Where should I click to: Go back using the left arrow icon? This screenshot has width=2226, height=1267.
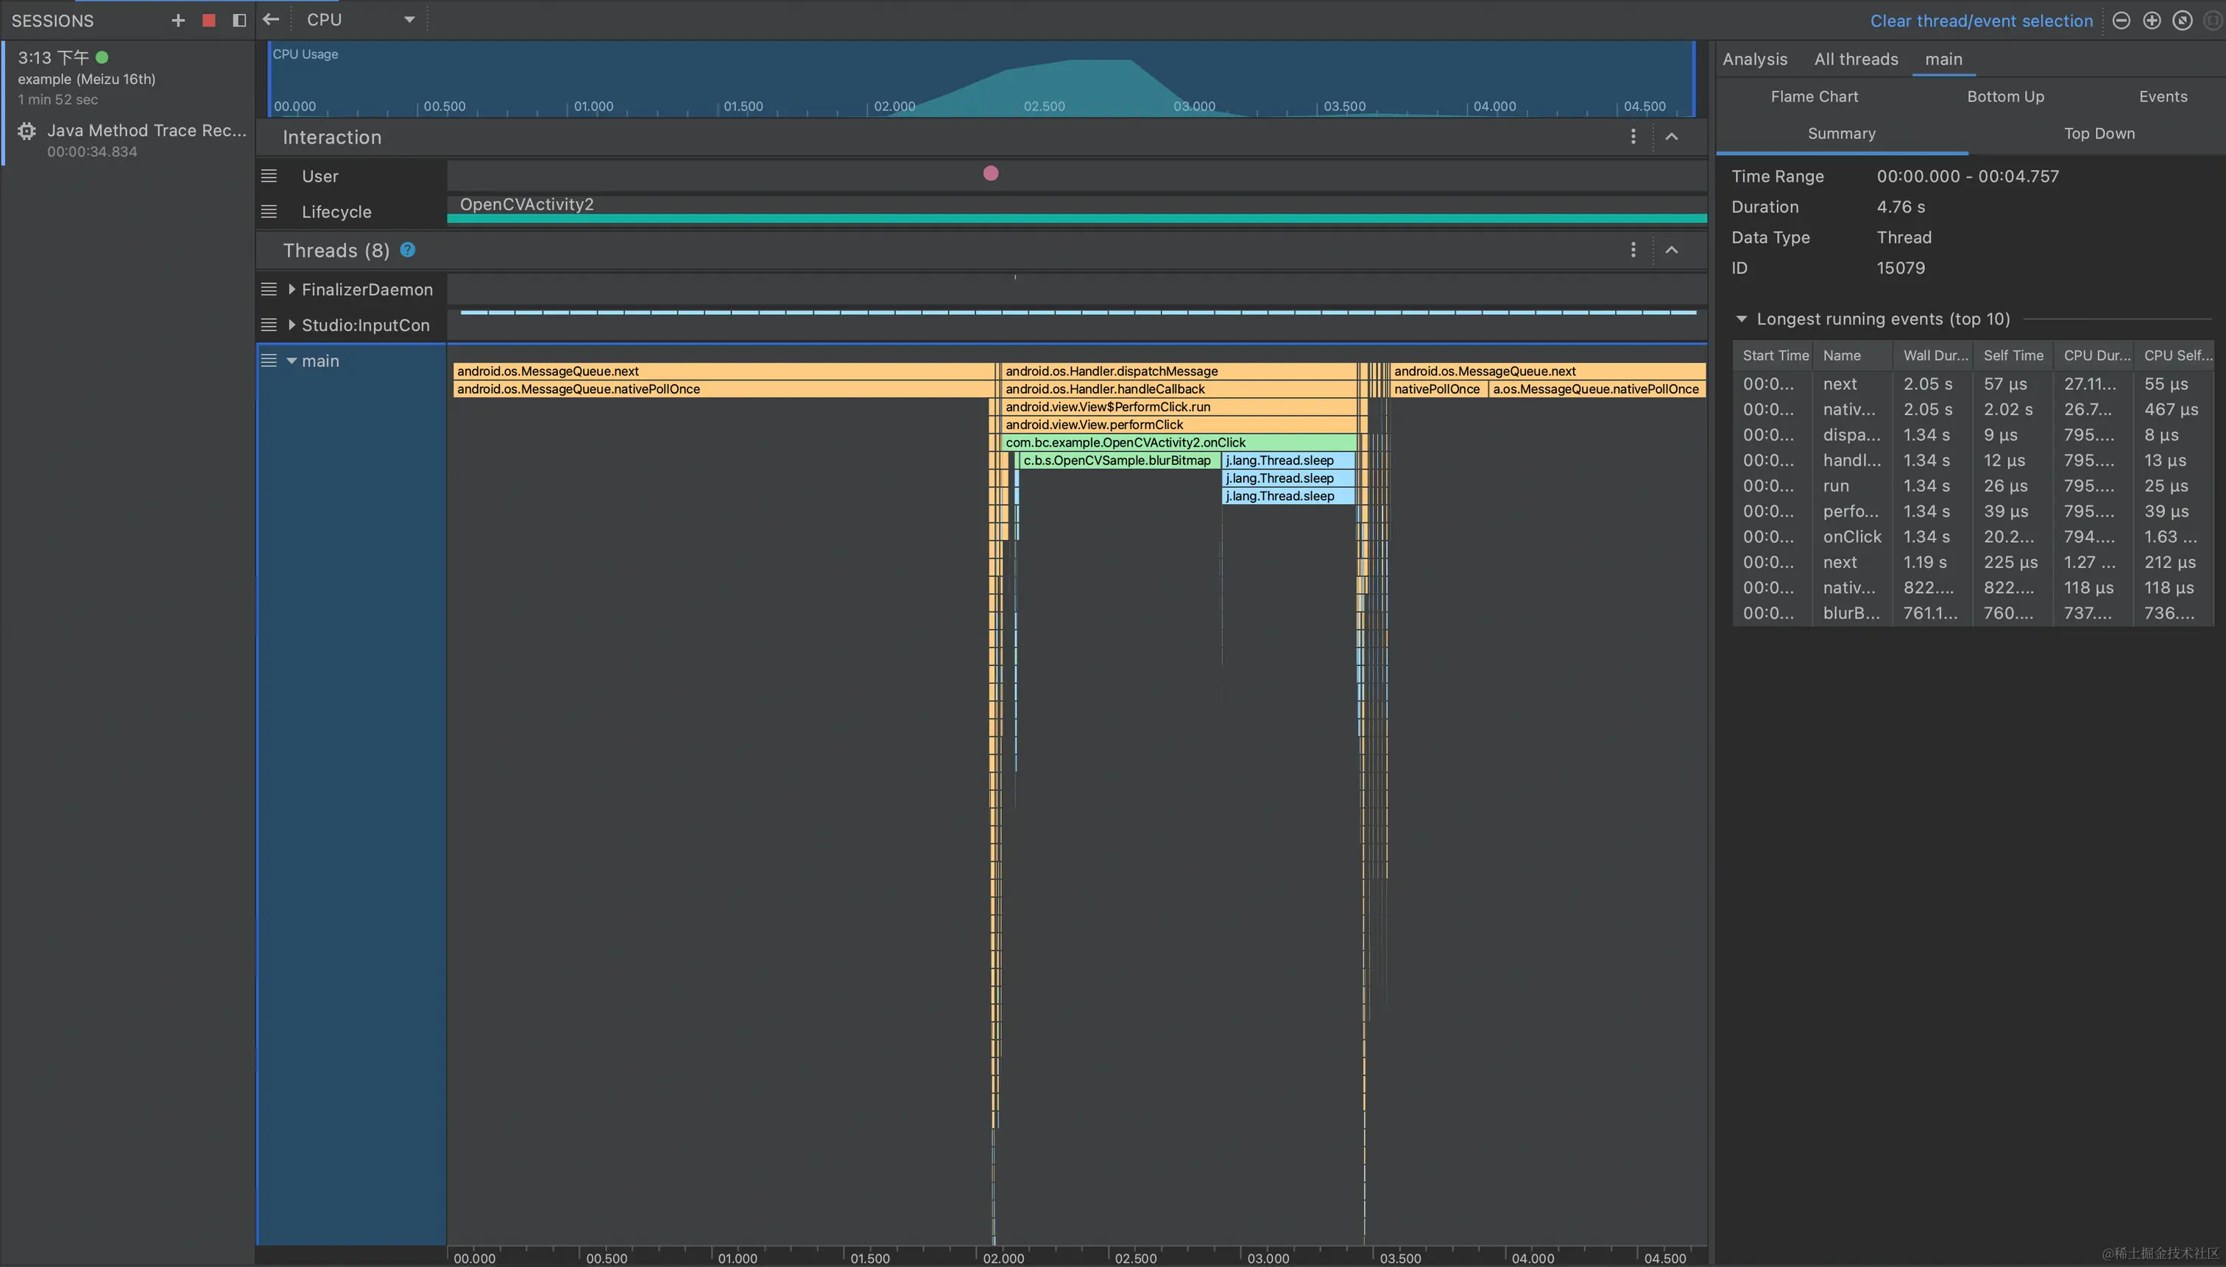click(x=271, y=19)
